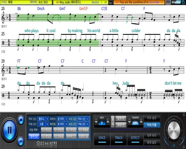Click plus next to 드럼
Viewport: 186px width, 149px height.
tap(47, 124)
